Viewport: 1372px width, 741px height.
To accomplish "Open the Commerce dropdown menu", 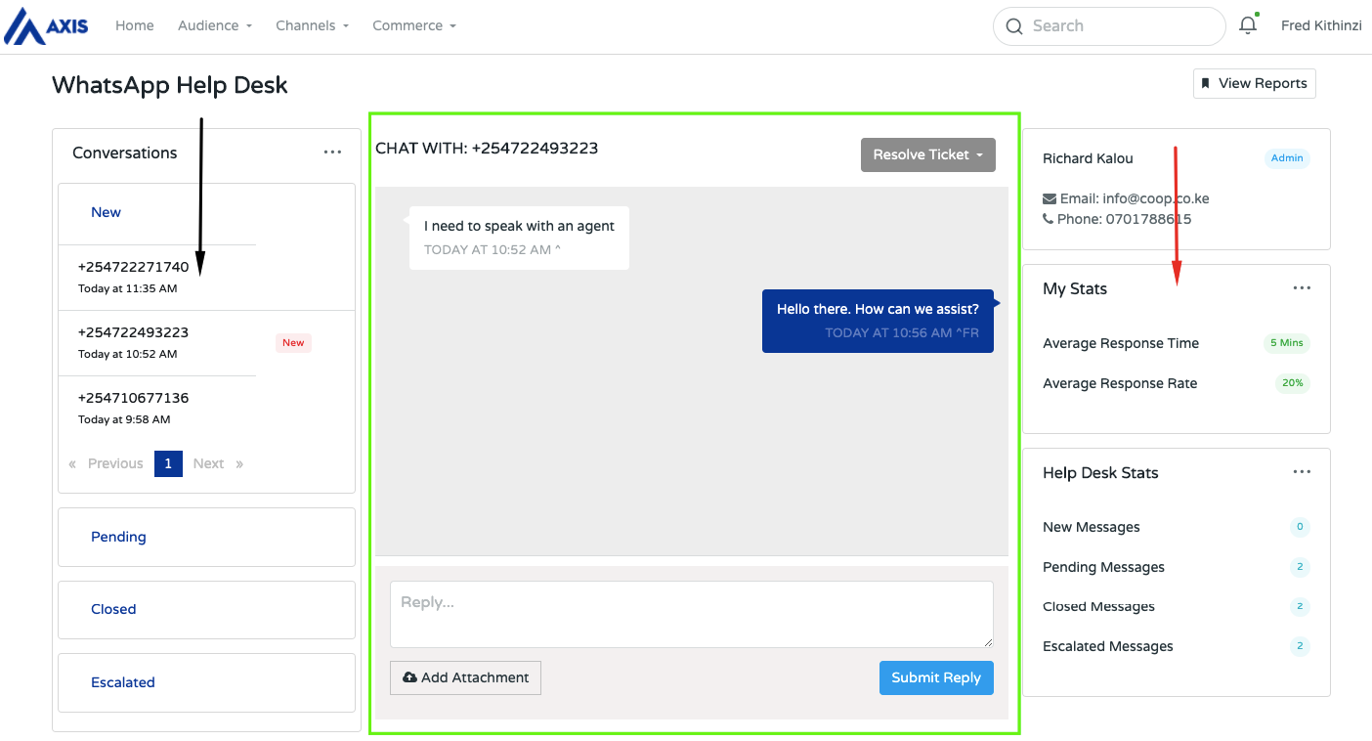I will 414,25.
